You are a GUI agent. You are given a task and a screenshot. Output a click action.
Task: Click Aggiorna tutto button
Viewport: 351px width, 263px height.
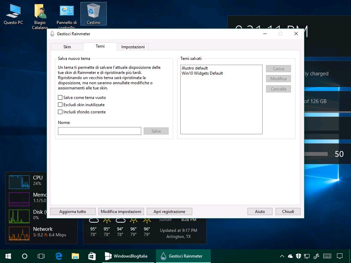tap(73, 212)
